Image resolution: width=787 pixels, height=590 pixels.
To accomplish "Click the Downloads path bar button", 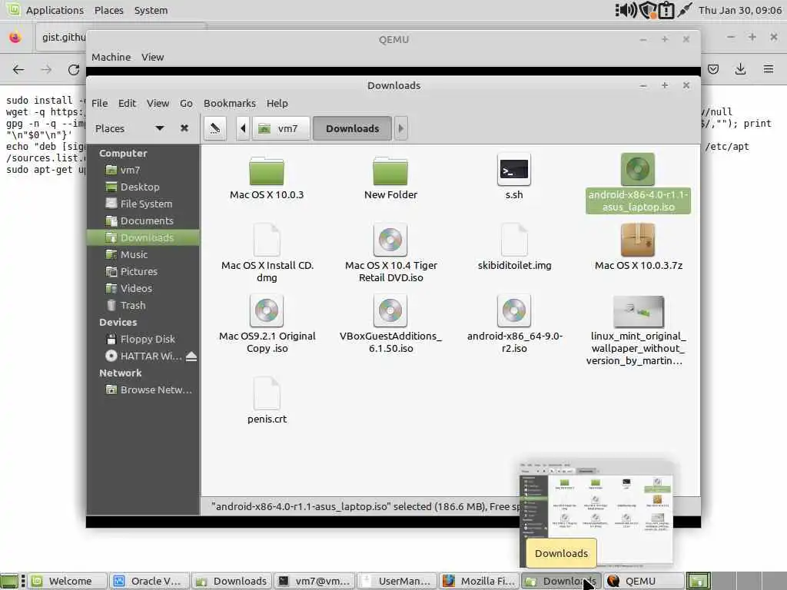I will pyautogui.click(x=352, y=128).
